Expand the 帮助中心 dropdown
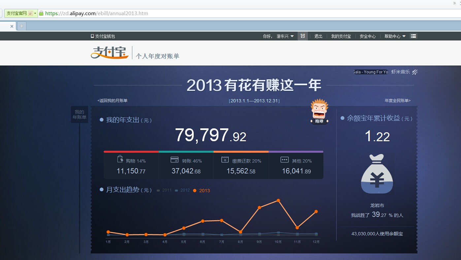This screenshot has width=461, height=260. click(x=404, y=37)
